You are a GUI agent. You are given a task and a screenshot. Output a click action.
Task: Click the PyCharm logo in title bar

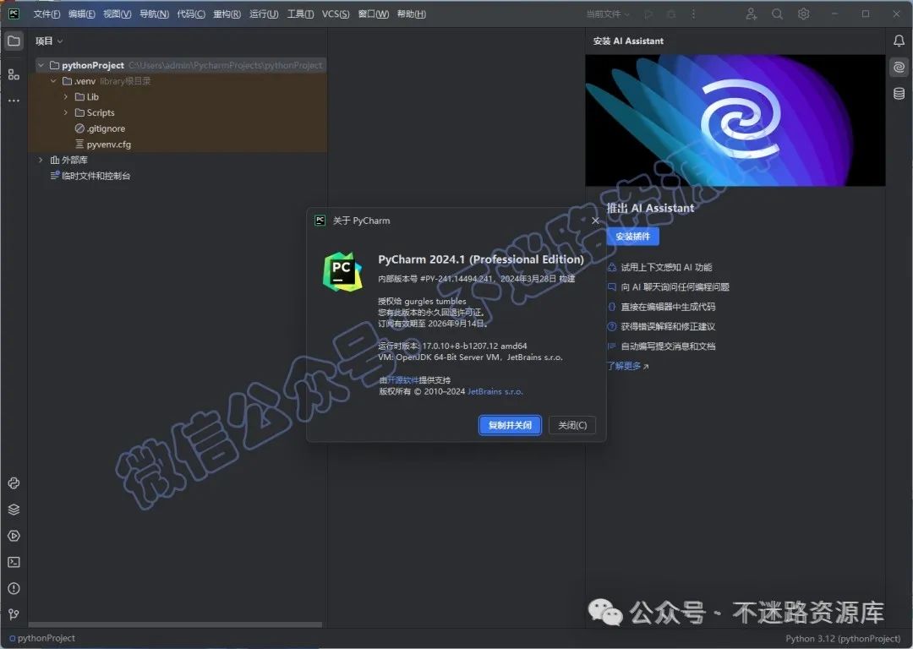pos(14,14)
